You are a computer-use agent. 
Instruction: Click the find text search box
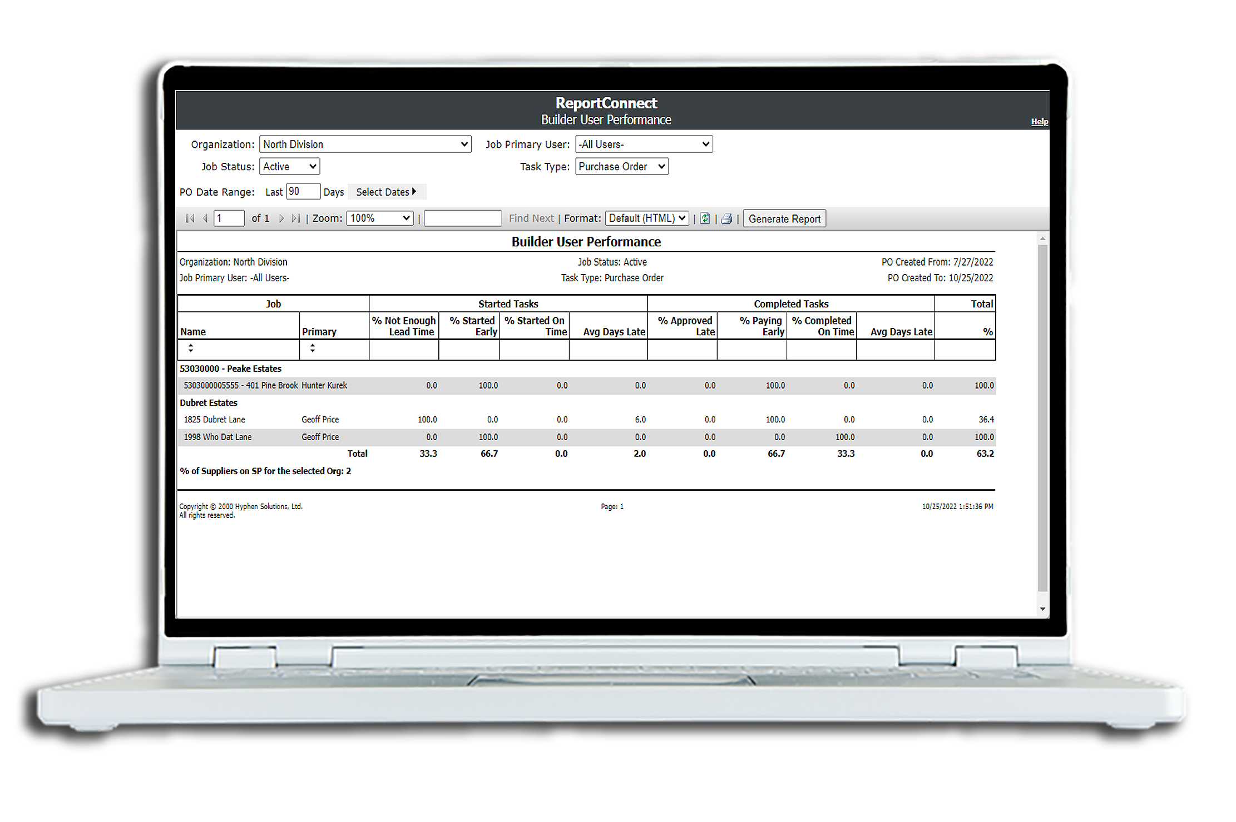[x=463, y=218]
